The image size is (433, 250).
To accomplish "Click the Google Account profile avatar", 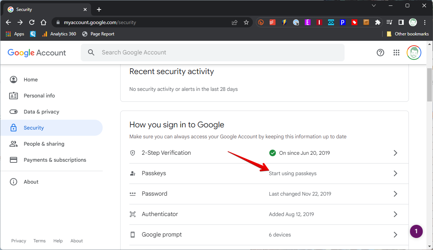I will point(414,53).
